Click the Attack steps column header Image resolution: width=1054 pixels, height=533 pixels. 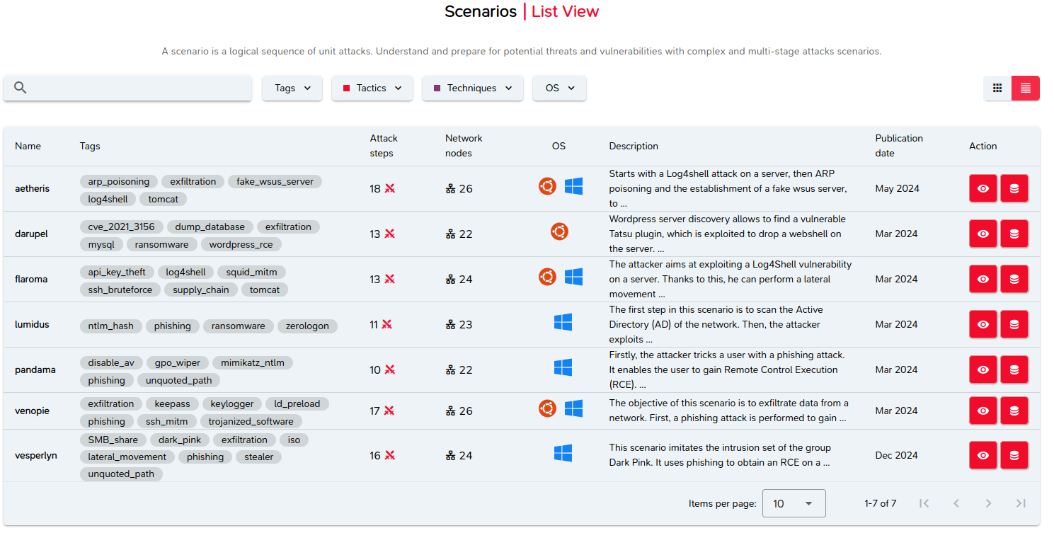(x=384, y=146)
